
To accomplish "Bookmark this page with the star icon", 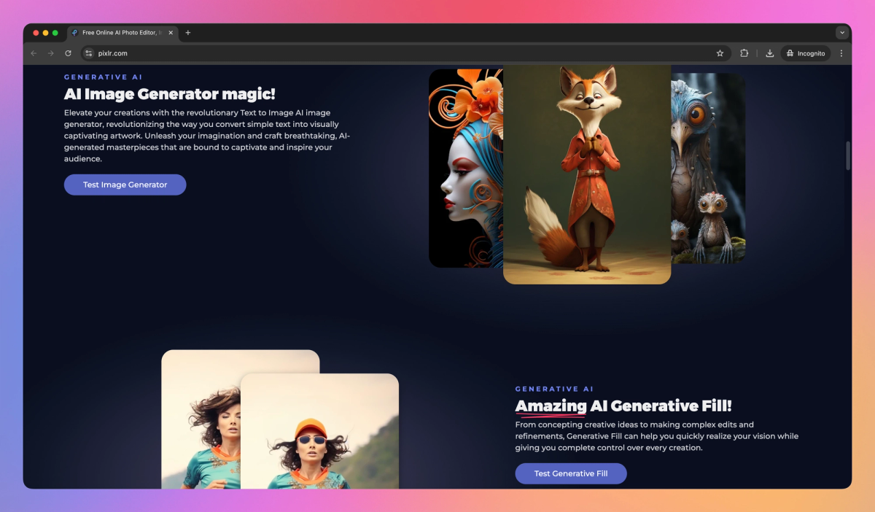I will coord(720,53).
